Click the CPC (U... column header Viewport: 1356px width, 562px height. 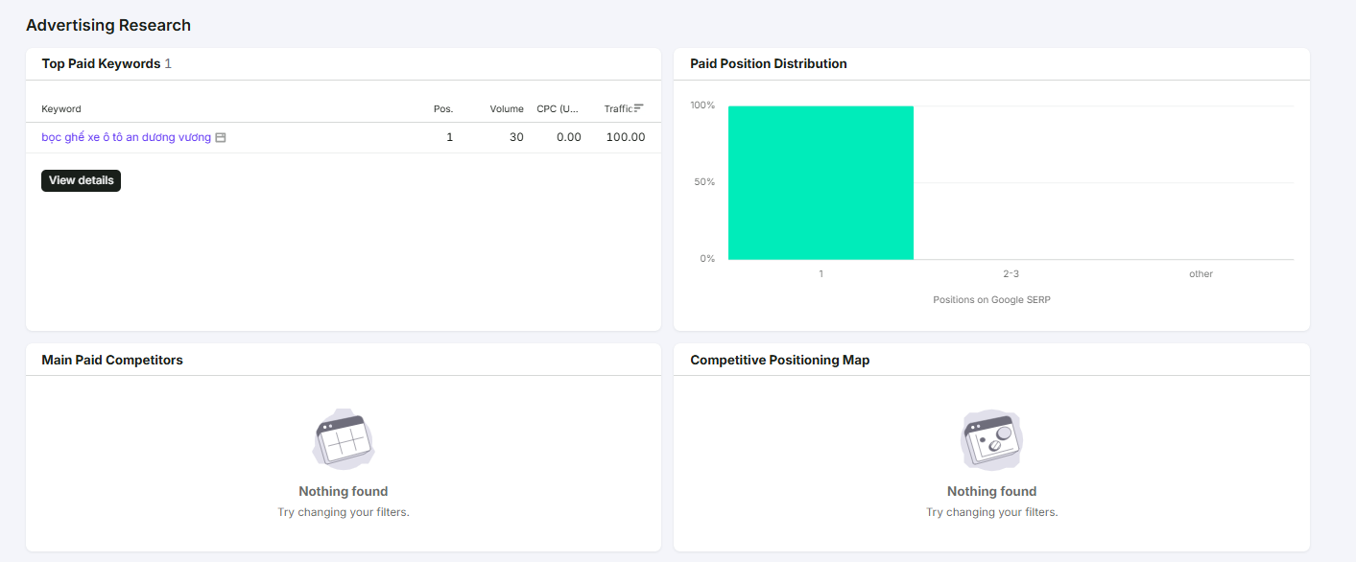point(559,109)
